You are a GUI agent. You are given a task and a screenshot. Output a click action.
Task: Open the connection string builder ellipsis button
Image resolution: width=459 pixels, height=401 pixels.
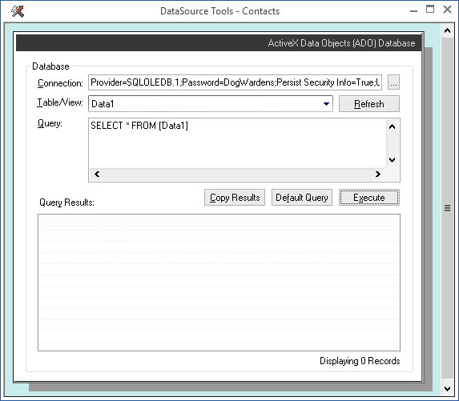click(393, 82)
